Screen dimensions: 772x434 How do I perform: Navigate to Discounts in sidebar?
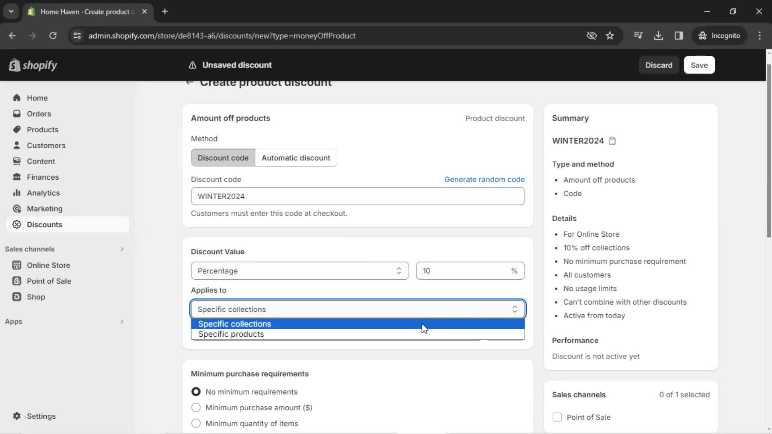(45, 224)
